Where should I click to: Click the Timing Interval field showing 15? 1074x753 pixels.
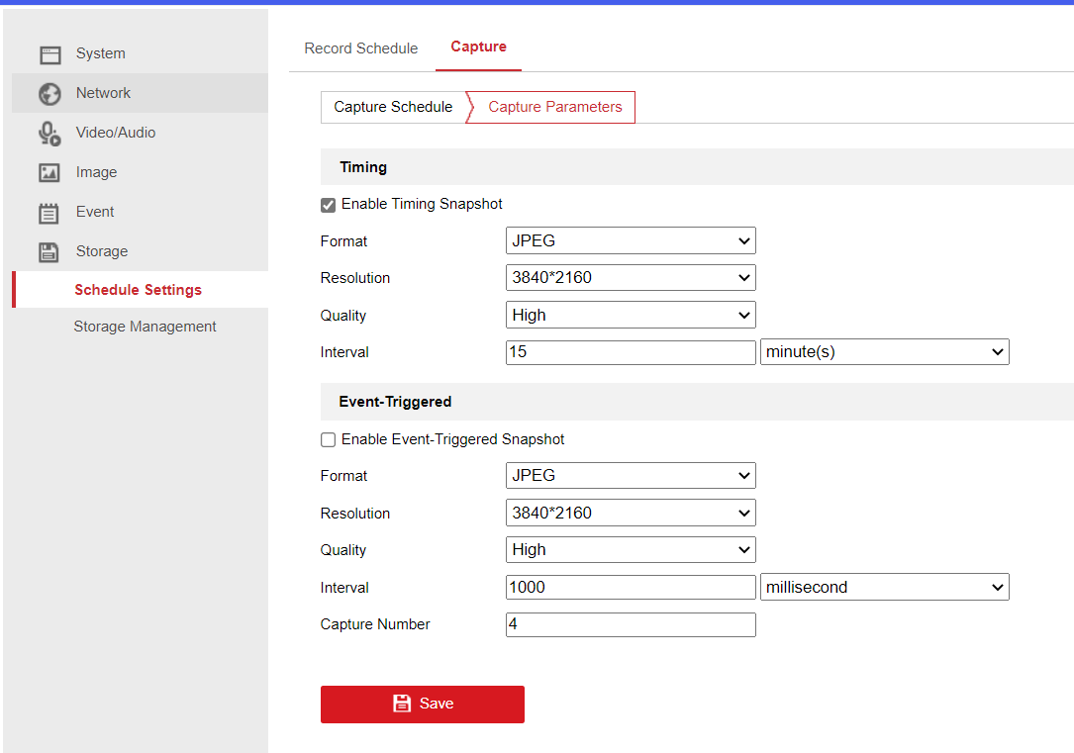[x=630, y=352]
